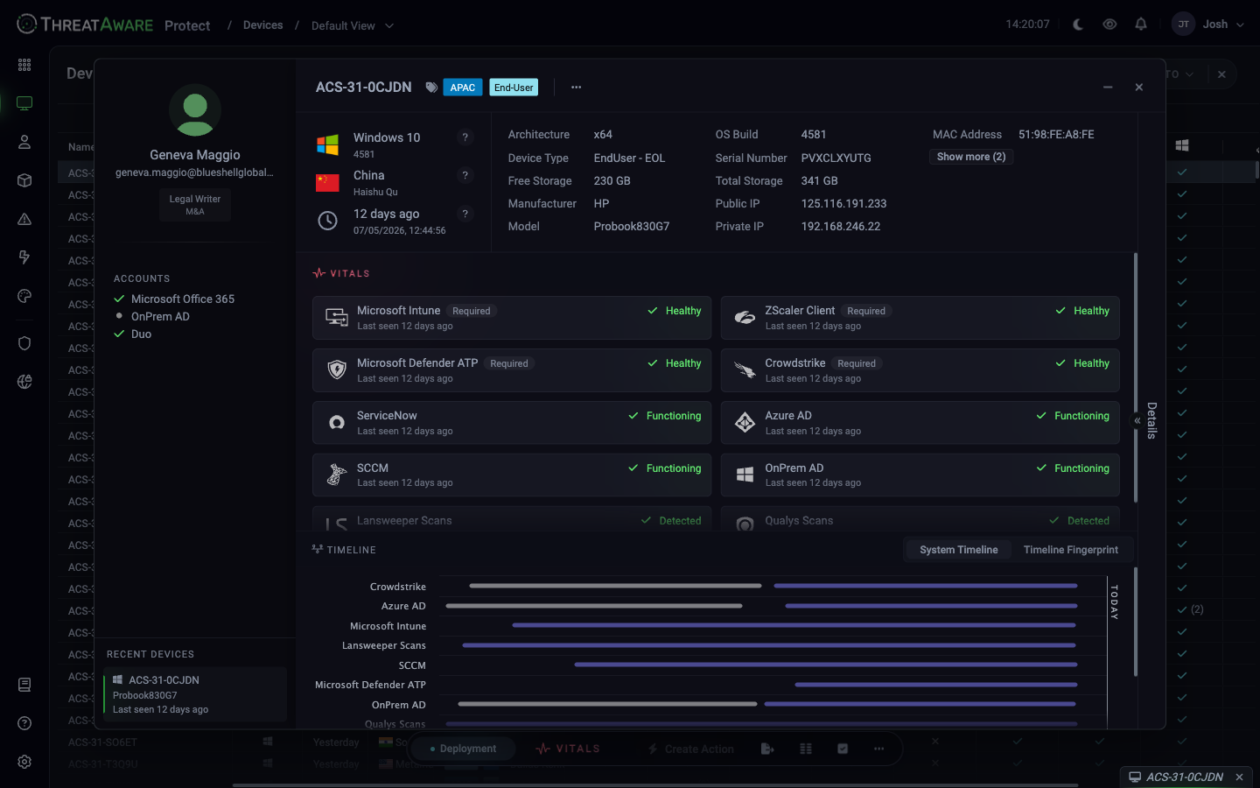The height and width of the screenshot is (788, 1260).
Task: Open the Software cube icon in sidebar
Action: [x=24, y=180]
